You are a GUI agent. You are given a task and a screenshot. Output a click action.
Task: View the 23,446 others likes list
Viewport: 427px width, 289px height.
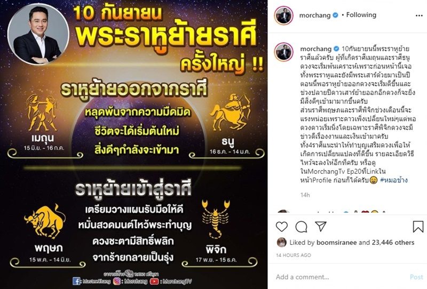coord(393,243)
